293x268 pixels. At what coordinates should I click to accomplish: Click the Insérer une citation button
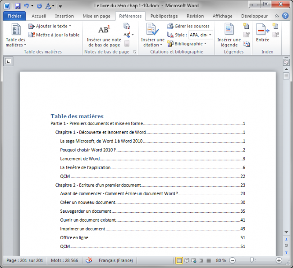[152, 36]
